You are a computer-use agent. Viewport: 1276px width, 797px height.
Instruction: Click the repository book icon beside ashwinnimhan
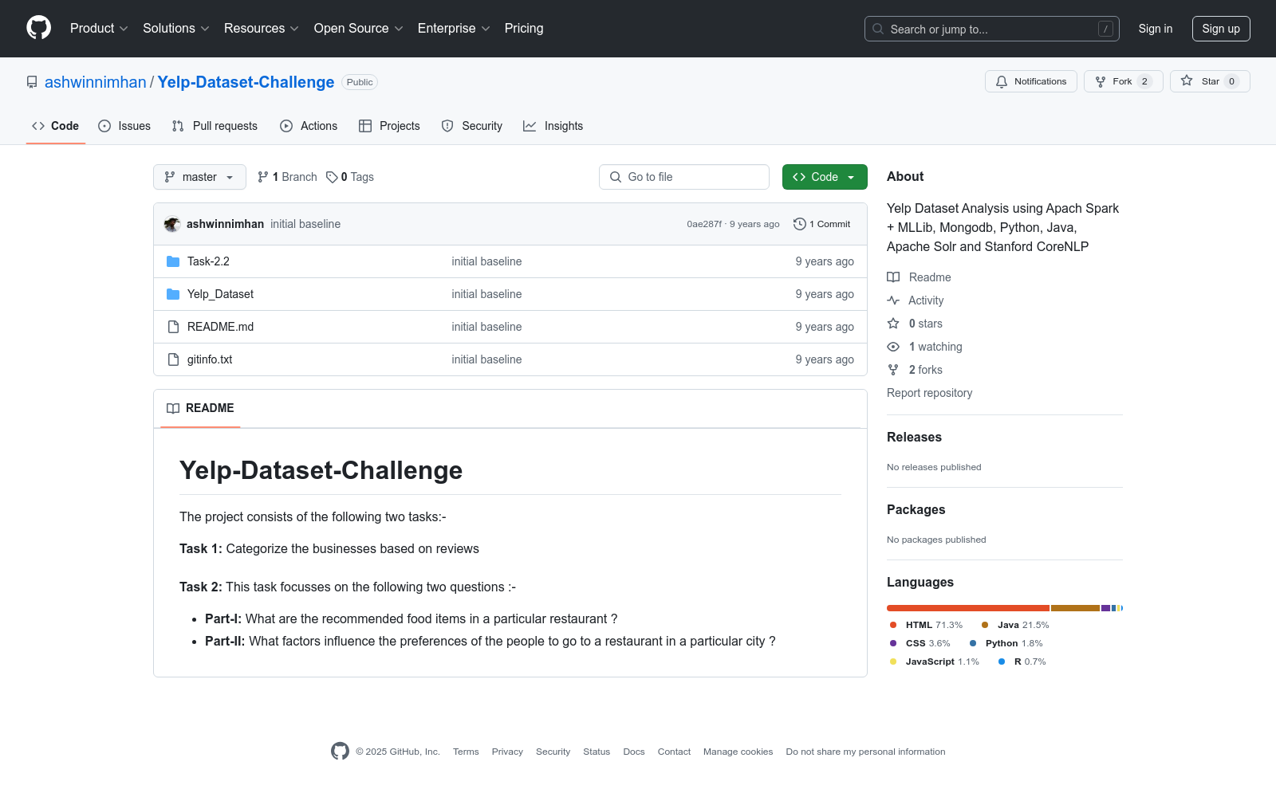click(x=32, y=82)
